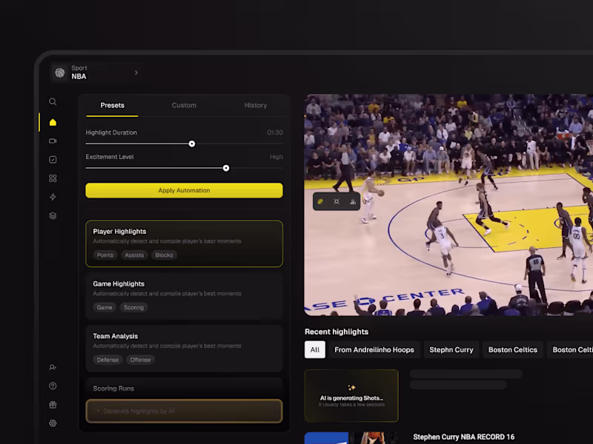Screen dimensions: 593x444
Task: Click the yellow highlights tool on the video
Action: tap(319, 201)
